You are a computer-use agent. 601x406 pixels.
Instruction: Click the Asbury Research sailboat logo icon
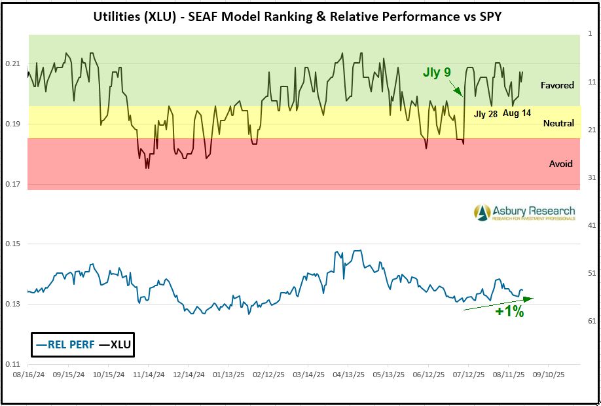pos(483,212)
